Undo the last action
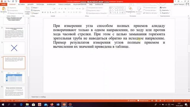The width and height of the screenshot is (190, 107). coord(9,1)
